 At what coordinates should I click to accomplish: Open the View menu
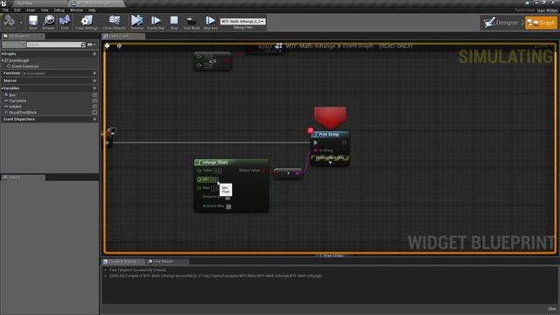point(45,10)
